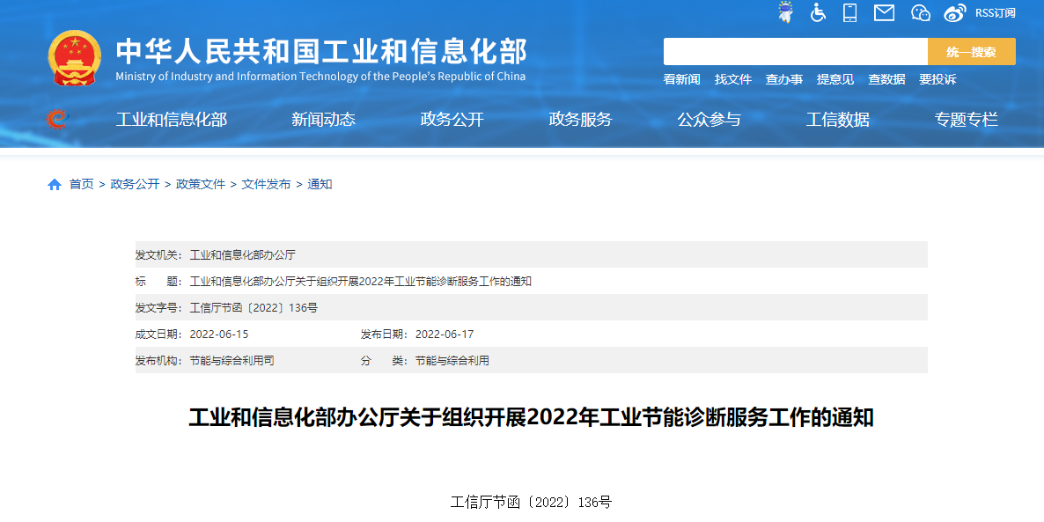1044x522 pixels.
Task: Open the mobile phone version icon
Action: 849,12
